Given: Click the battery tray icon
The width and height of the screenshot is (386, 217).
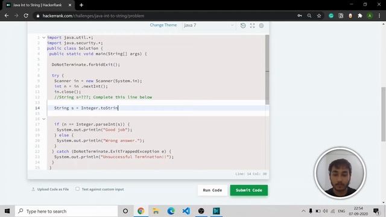Looking at the screenshot, I should [318, 211].
